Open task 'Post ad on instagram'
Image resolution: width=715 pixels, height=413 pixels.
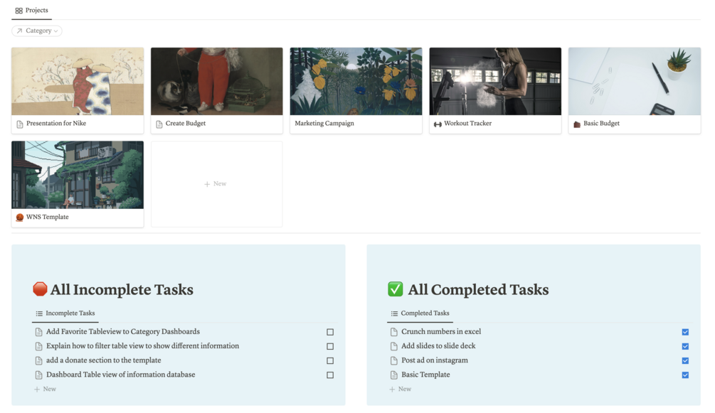click(x=435, y=360)
